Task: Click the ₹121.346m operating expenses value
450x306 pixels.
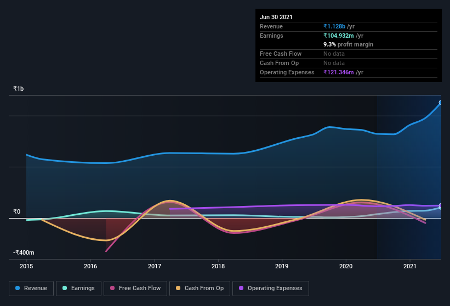Action: pos(339,72)
